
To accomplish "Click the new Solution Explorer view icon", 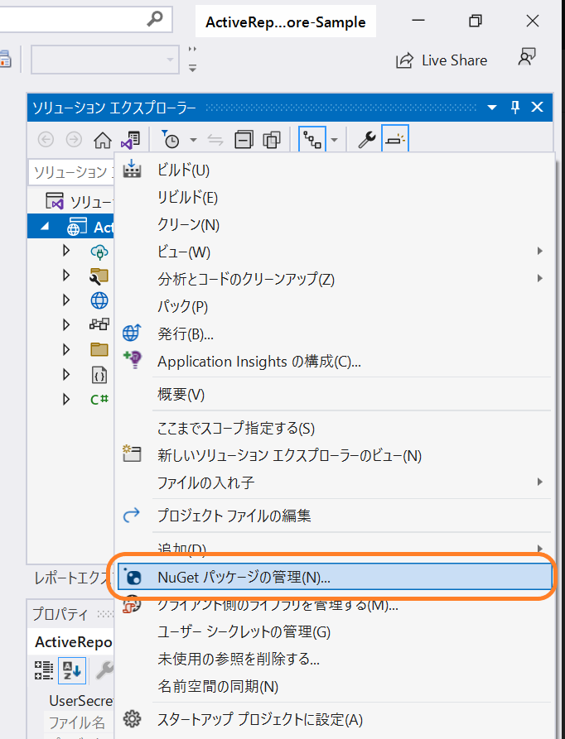I will pyautogui.click(x=132, y=453).
